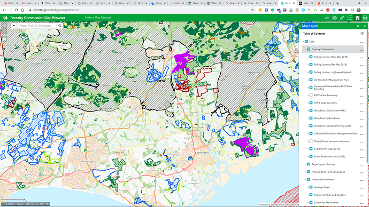Toggle the Map Layers stack icon
Screen dimensions: 369x207
357,18
